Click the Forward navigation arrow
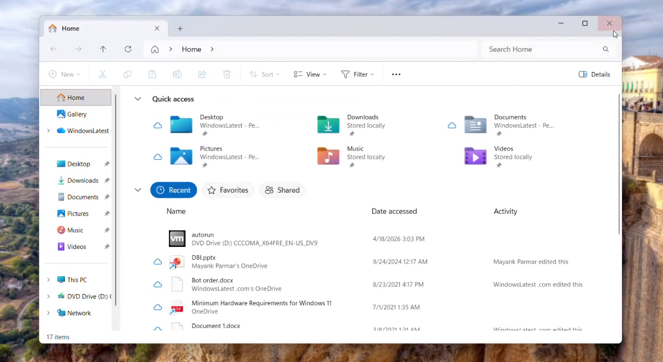The height and width of the screenshot is (362, 663). tap(78, 49)
